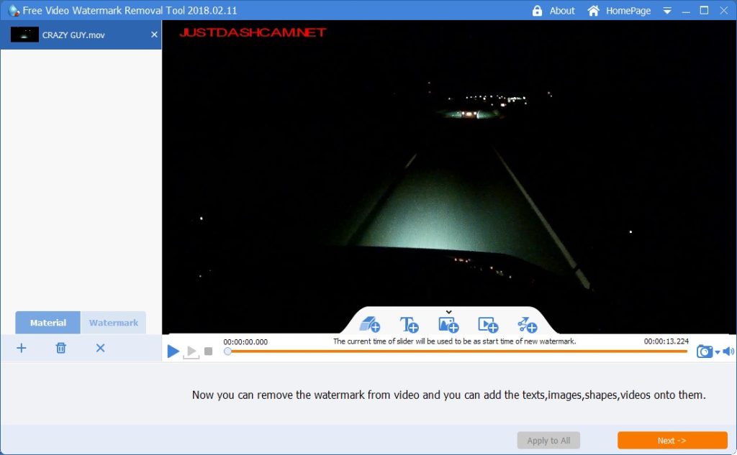Click the home icon in the title bar
Image resolution: width=737 pixels, height=455 pixels.
click(x=594, y=10)
